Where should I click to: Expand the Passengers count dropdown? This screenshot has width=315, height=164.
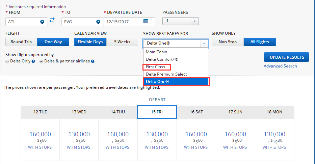(x=194, y=21)
